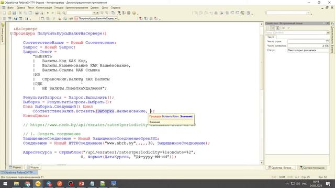This screenshot has height=188, width=335.
Task: Click the Save (floppy disk) toolbar icon
Action: (x=14, y=13)
